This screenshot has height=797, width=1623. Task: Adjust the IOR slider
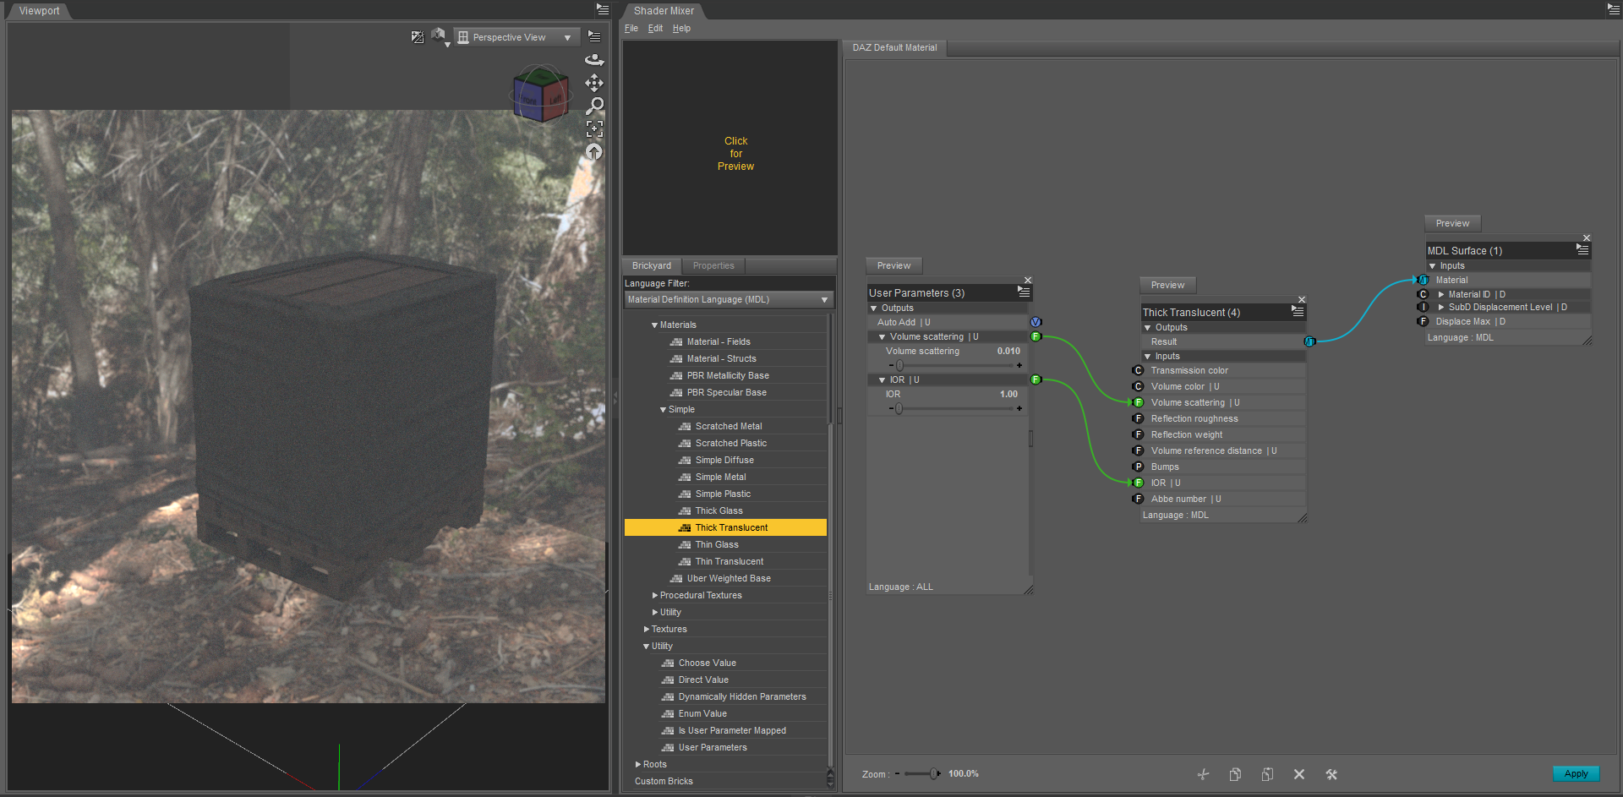[x=954, y=409]
